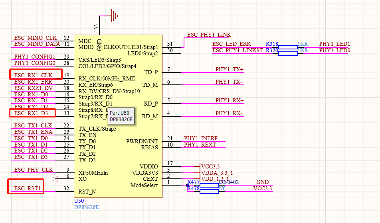The width and height of the screenshot is (380, 223).
Task: Select the R478 resistor symbol
Action: coord(209,192)
